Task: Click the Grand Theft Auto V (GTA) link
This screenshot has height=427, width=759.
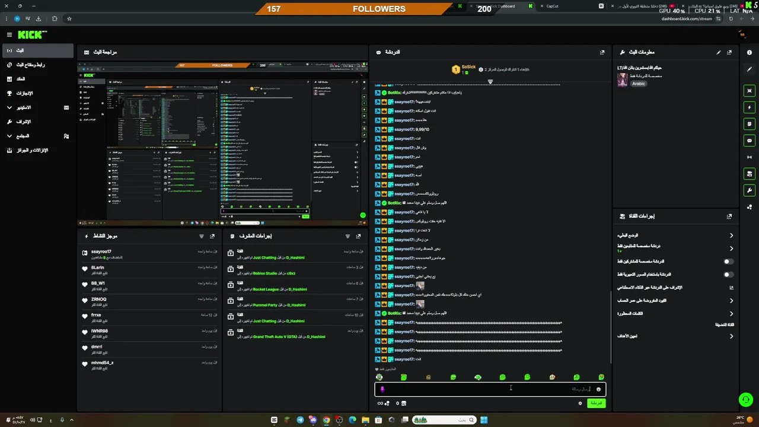Action: (276, 337)
